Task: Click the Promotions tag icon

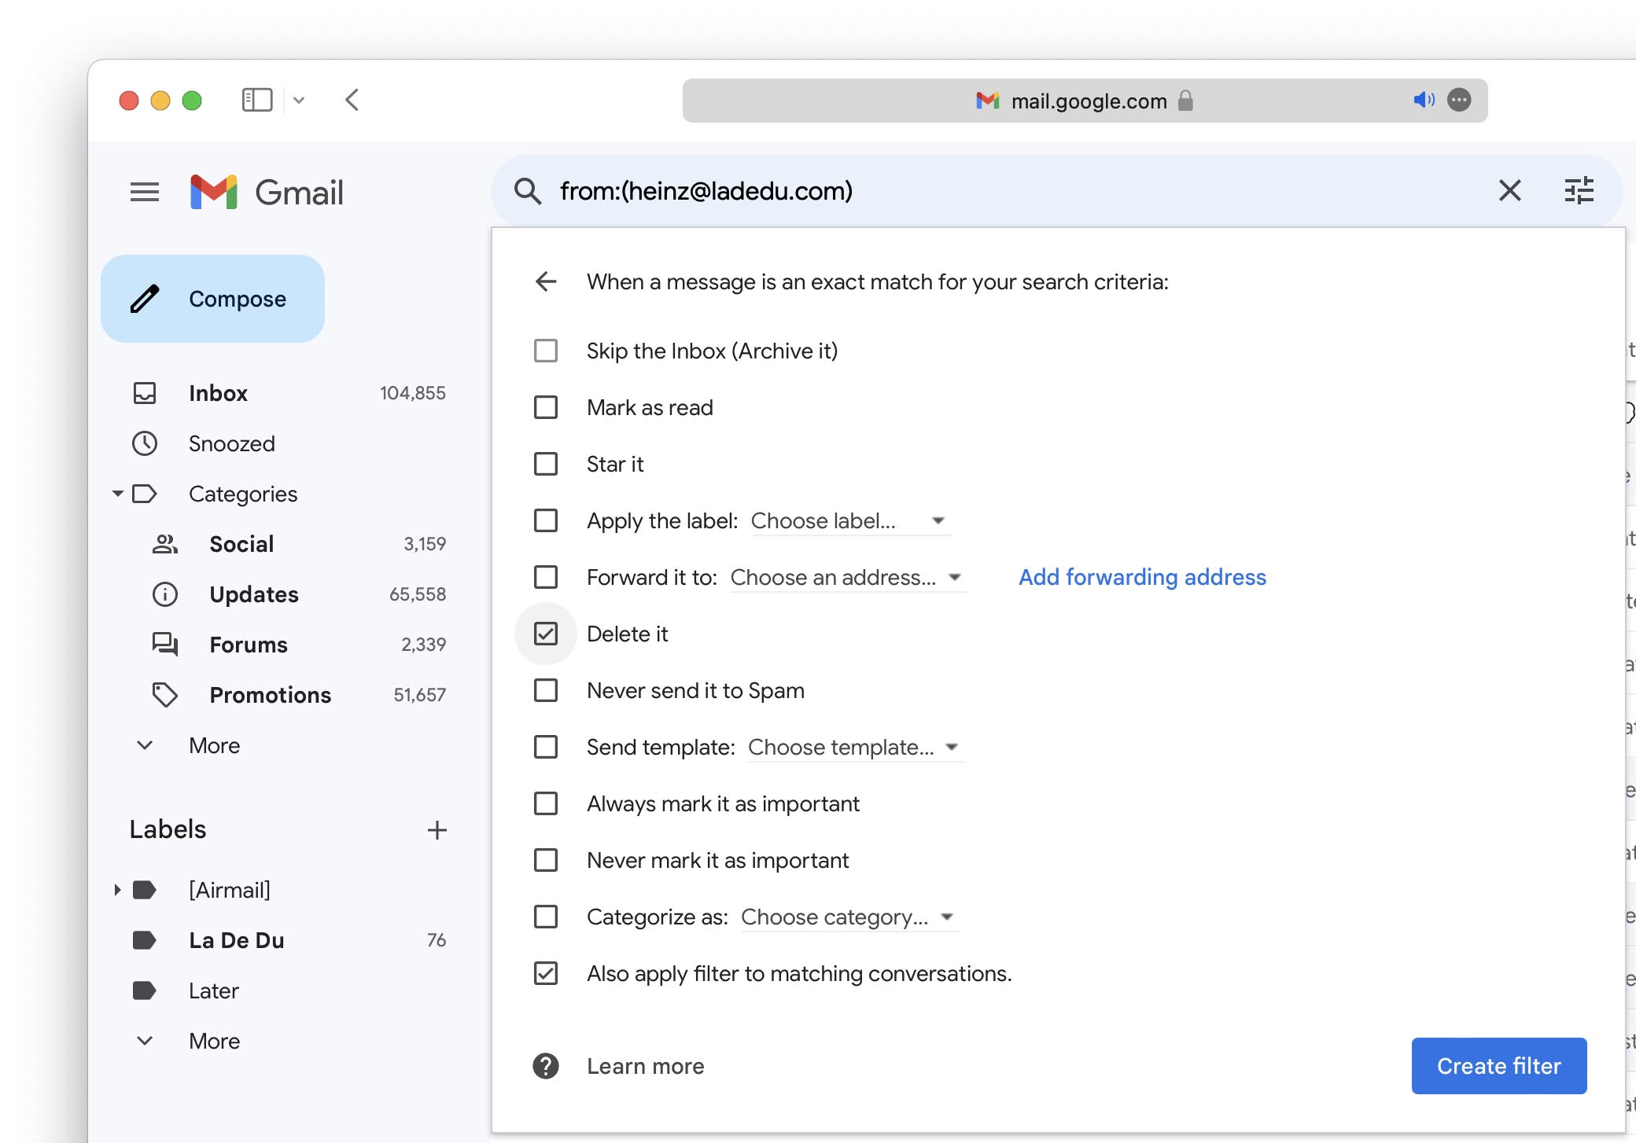Action: pyautogui.click(x=165, y=695)
